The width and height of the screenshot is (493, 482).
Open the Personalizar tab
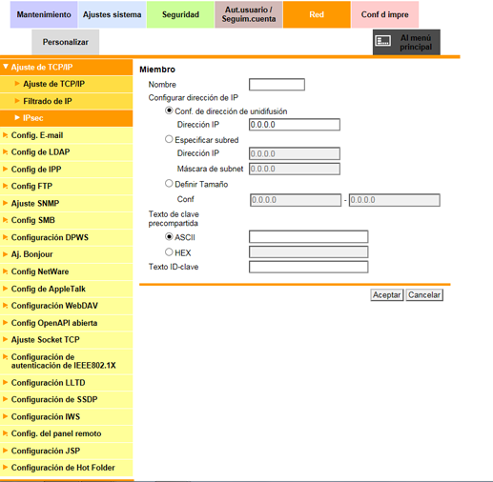(x=66, y=42)
